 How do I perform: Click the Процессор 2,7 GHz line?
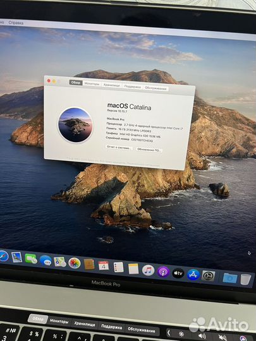tap(145, 126)
